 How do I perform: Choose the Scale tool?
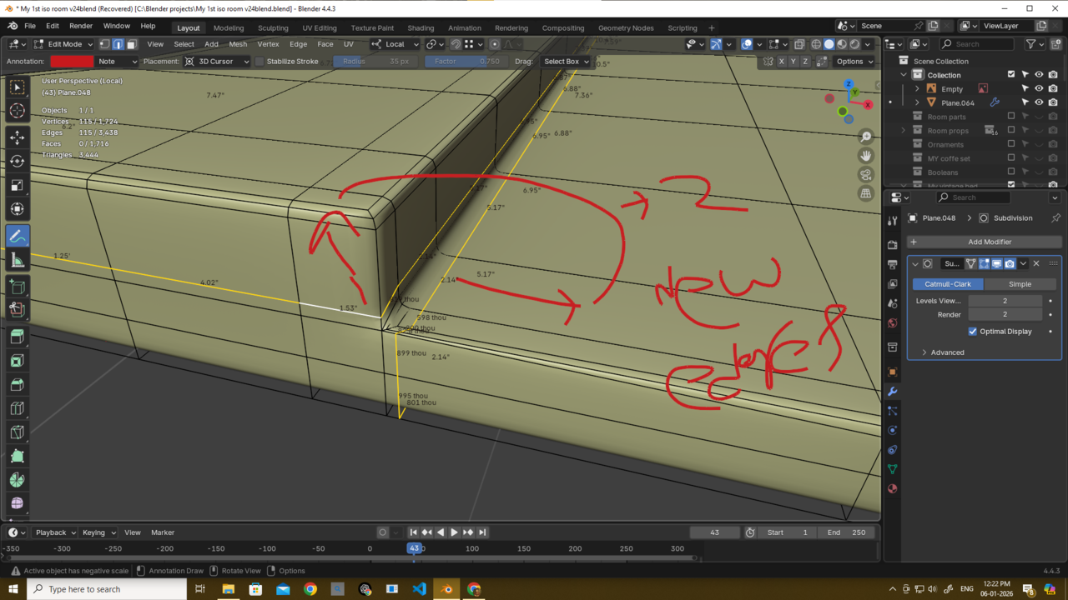click(x=17, y=186)
